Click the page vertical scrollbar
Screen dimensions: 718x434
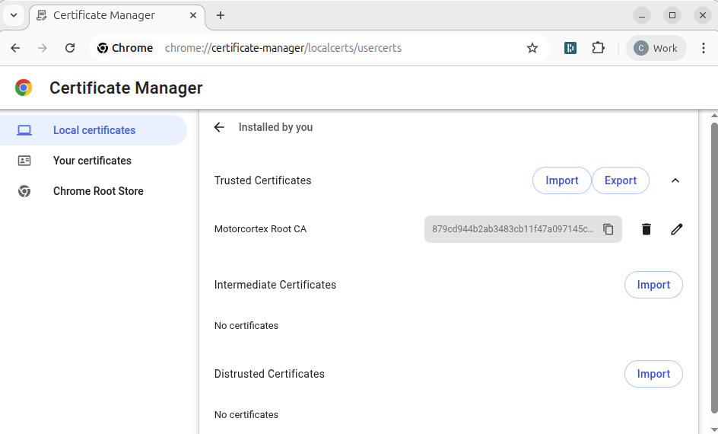point(713,266)
